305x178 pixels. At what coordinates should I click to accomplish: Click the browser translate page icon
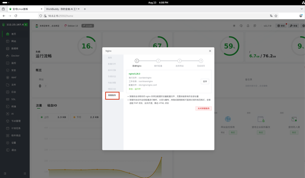click(x=271, y=16)
